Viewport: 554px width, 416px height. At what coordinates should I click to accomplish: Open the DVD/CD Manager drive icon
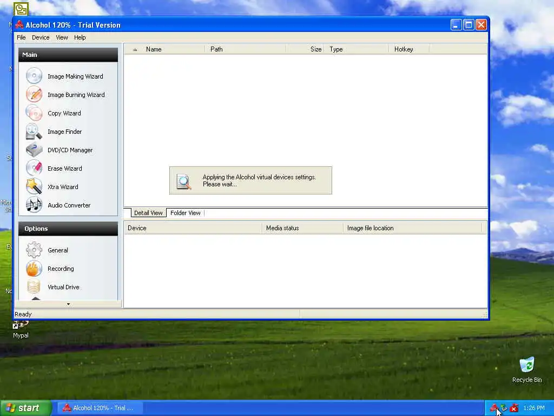tap(34, 149)
